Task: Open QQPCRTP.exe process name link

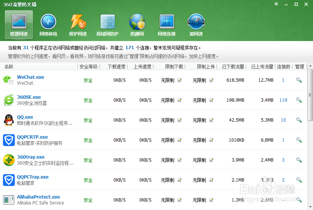Action: pyautogui.click(x=33, y=137)
